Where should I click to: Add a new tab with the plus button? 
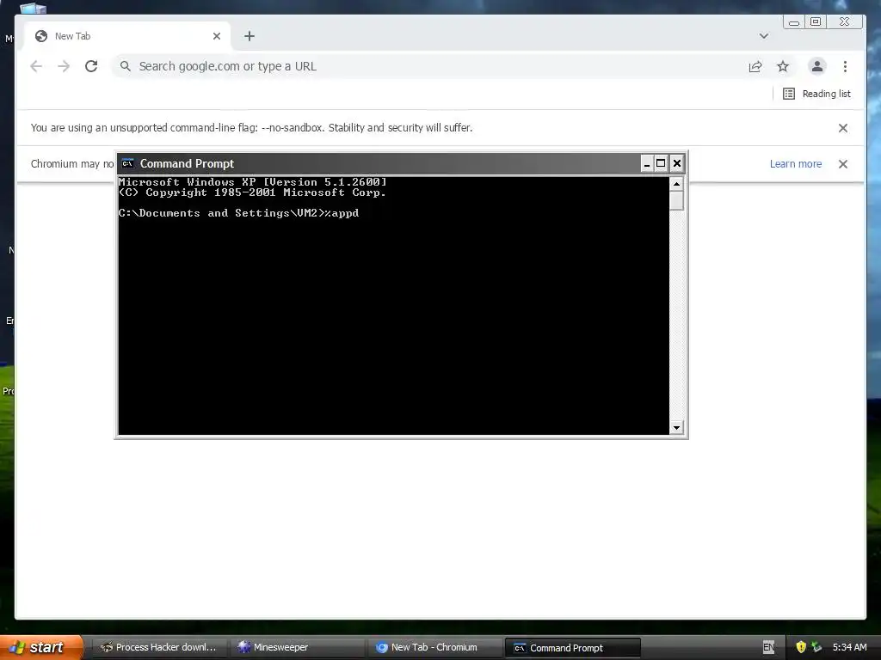pyautogui.click(x=250, y=36)
